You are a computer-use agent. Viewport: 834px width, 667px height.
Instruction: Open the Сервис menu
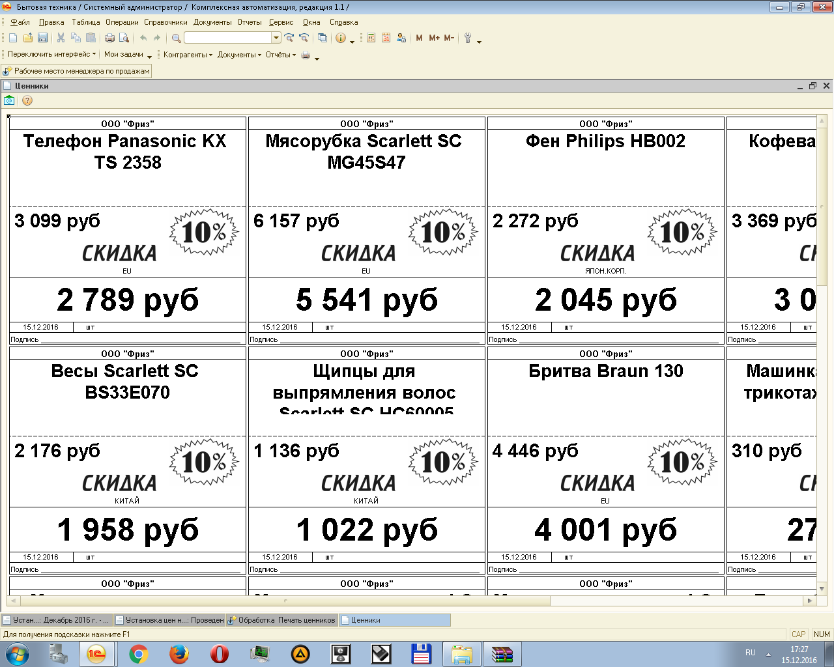pos(281,22)
